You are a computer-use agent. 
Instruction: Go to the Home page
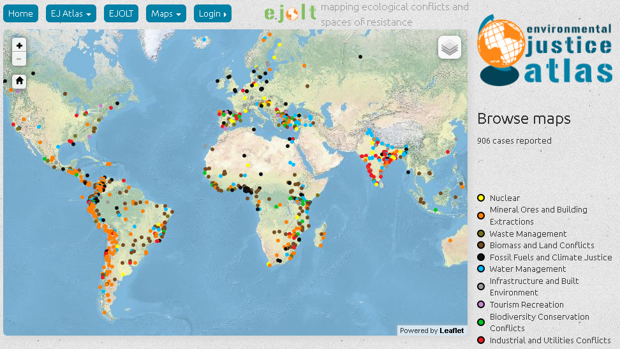[20, 13]
